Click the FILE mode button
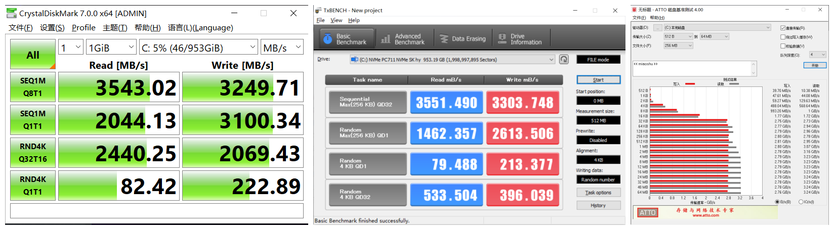834x230 pixels. click(x=598, y=60)
